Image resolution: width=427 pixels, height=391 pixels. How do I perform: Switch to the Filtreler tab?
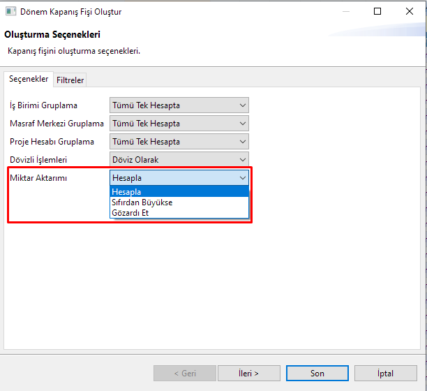[70, 80]
